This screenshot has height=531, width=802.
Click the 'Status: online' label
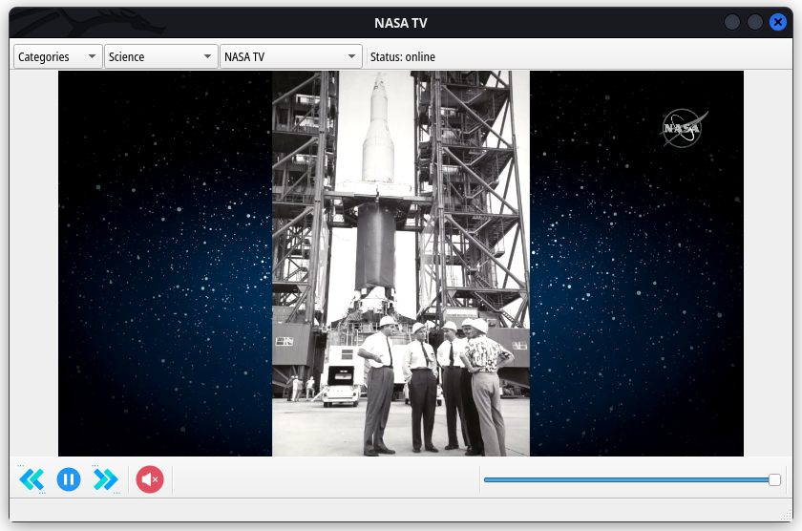[403, 56]
